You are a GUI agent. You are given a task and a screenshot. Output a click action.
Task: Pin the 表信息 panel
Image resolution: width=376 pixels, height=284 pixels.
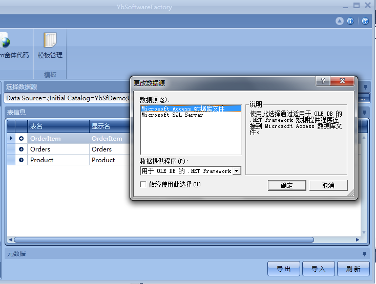pos(365,113)
